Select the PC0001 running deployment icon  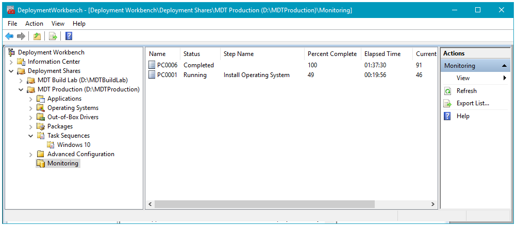[x=152, y=75]
